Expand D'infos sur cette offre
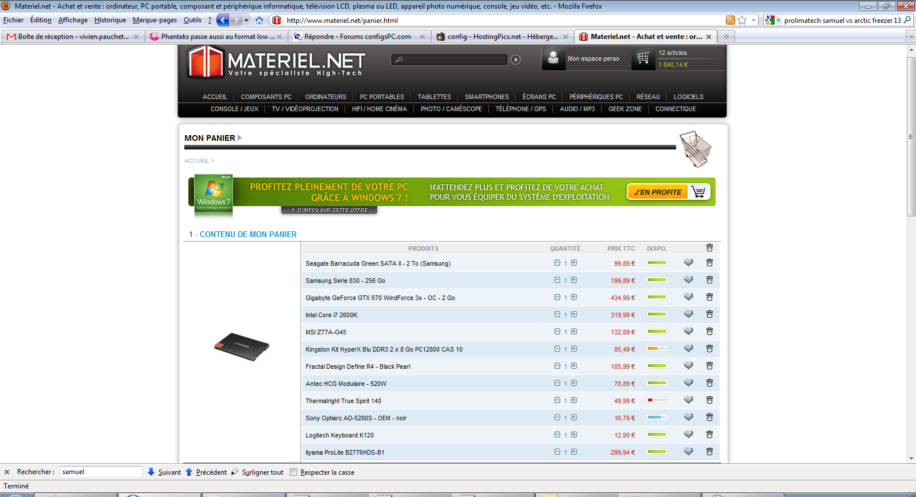 (x=329, y=210)
